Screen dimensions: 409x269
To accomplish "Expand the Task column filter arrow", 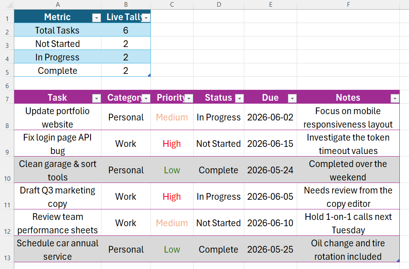I will click(96, 99).
